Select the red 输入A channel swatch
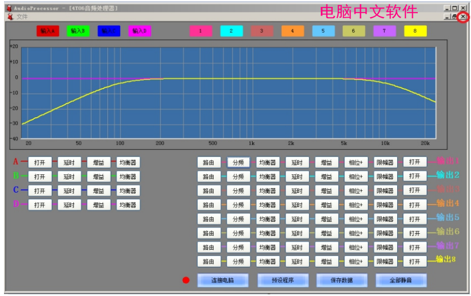This screenshot has height=296, width=471. point(48,31)
